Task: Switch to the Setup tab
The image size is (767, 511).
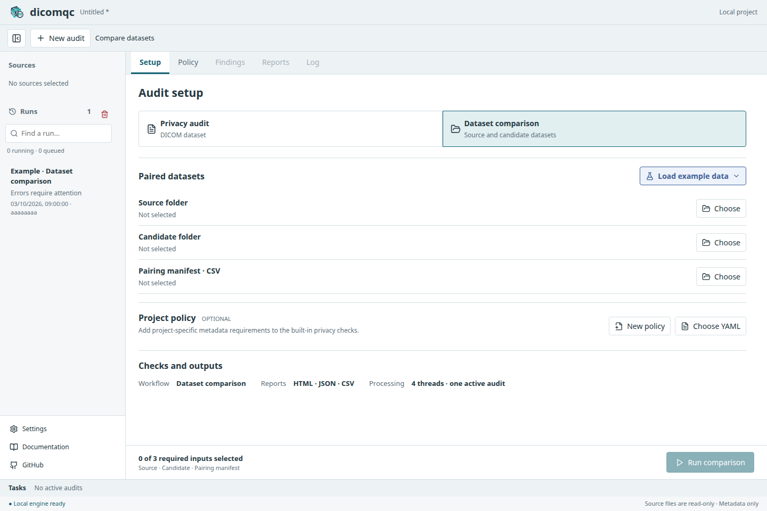Action: click(x=150, y=62)
